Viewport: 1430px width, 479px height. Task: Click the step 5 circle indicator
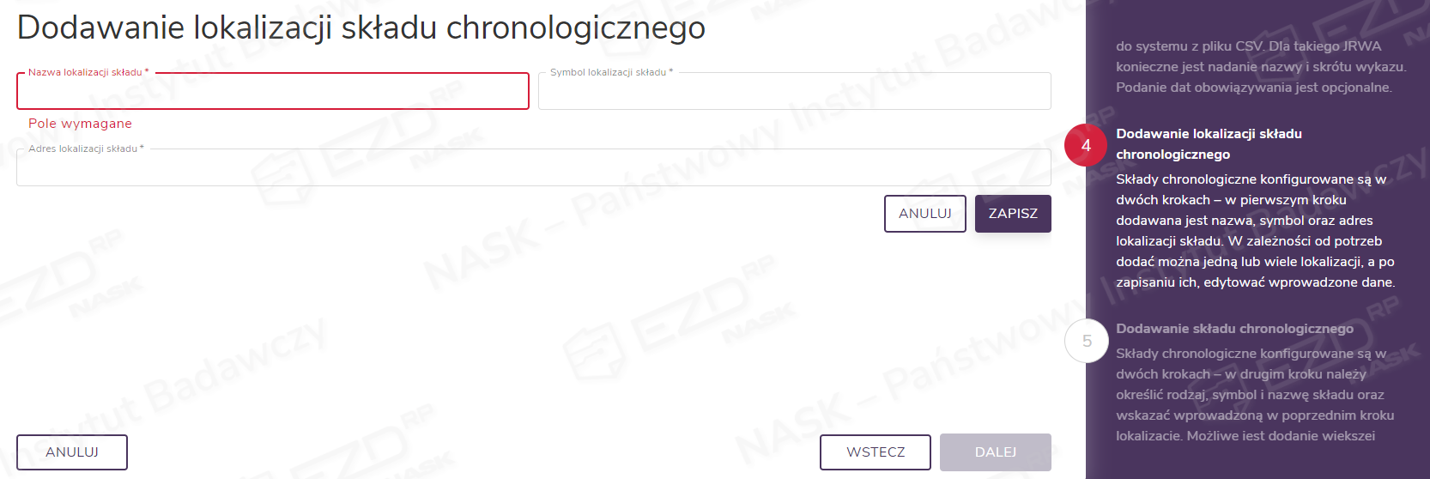pos(1086,341)
